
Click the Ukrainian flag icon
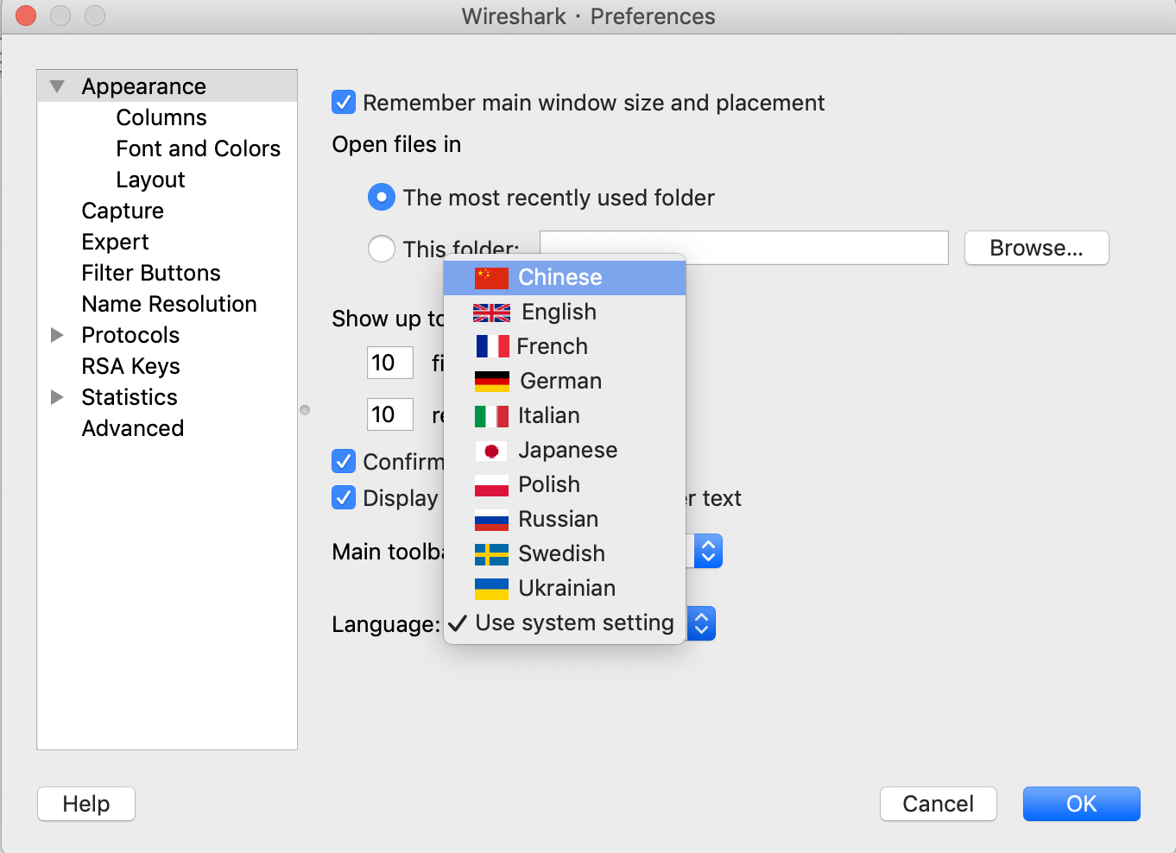click(491, 589)
